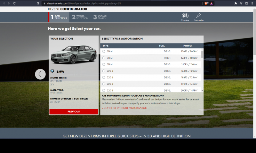
Task: Open the Brave Rewards triangle icon
Action: coord(212,4)
